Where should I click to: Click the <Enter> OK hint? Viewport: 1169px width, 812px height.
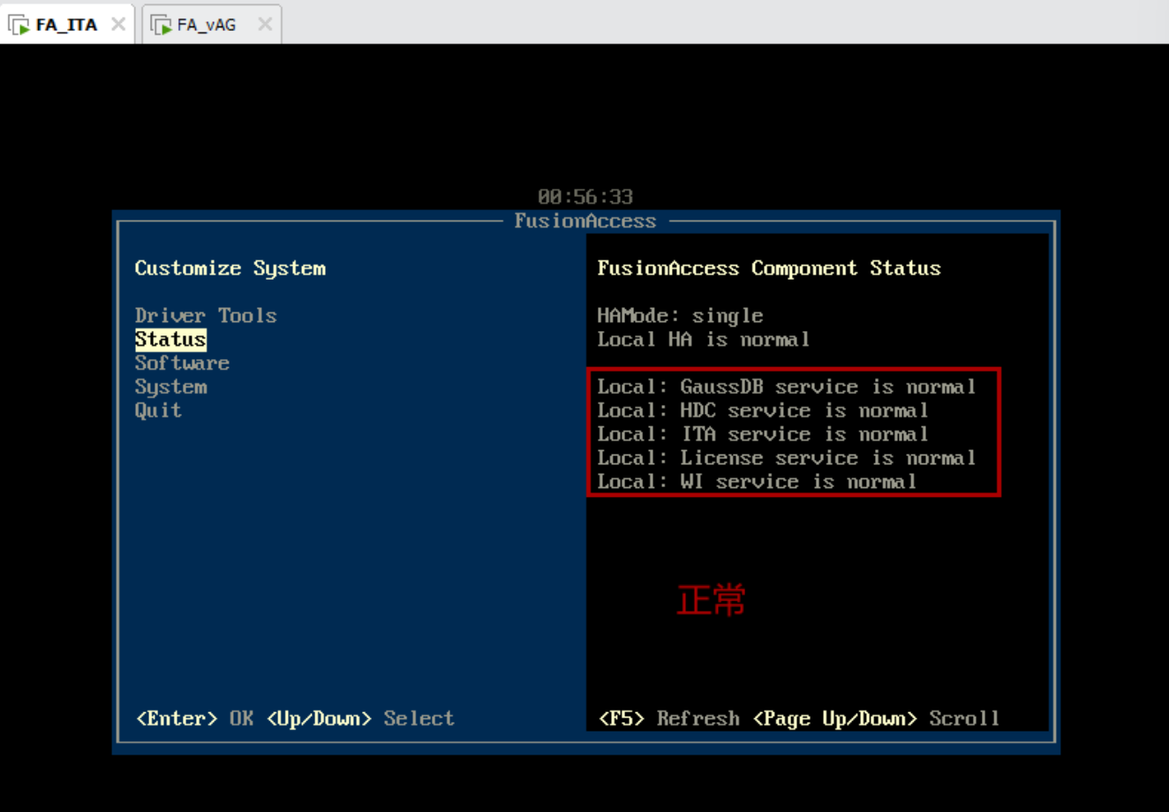point(194,718)
